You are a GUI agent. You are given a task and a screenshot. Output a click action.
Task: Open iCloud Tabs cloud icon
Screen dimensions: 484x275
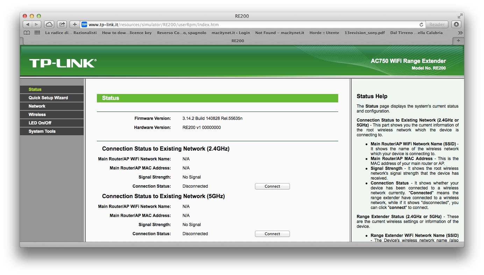pos(49,24)
